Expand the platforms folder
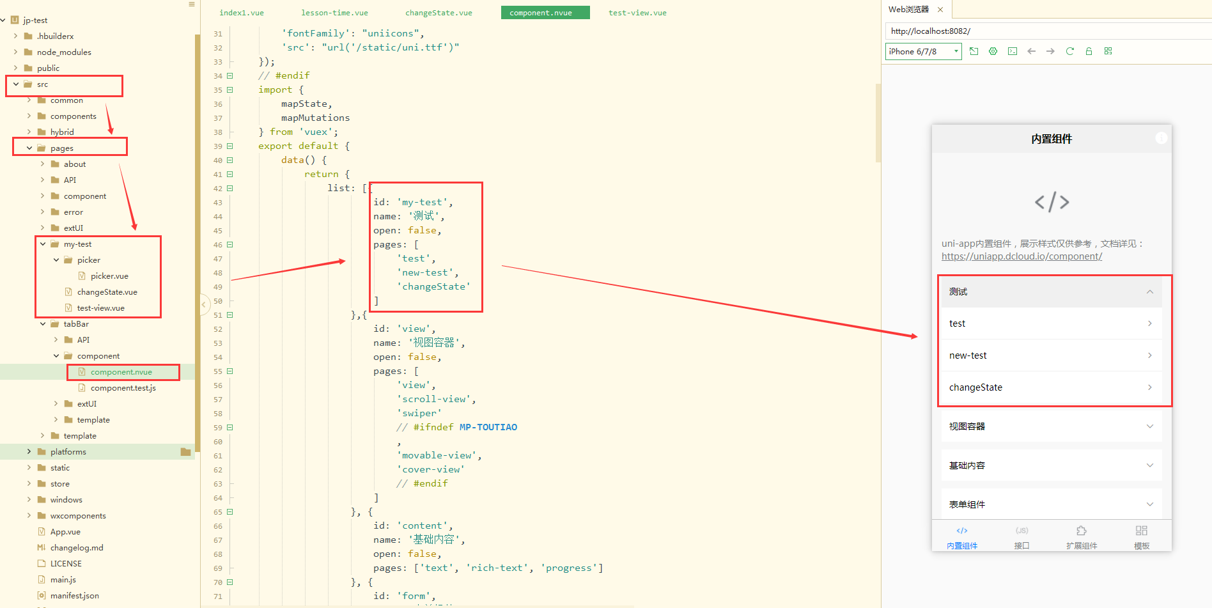Viewport: 1212px width, 608px height. [x=29, y=452]
